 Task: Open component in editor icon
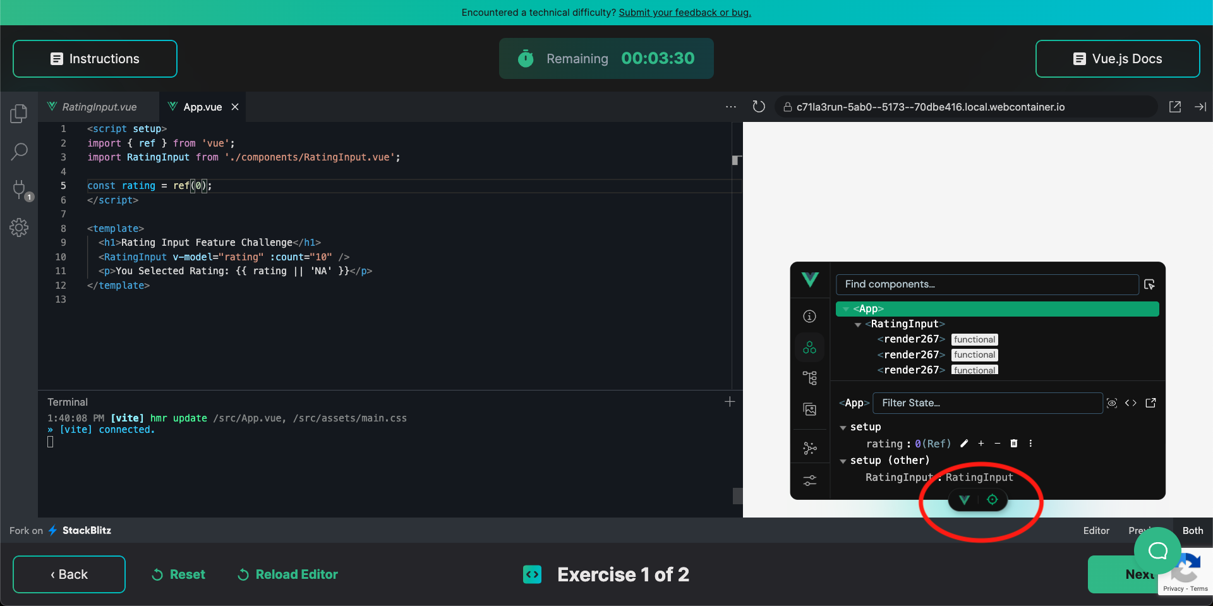pyautogui.click(x=1150, y=403)
